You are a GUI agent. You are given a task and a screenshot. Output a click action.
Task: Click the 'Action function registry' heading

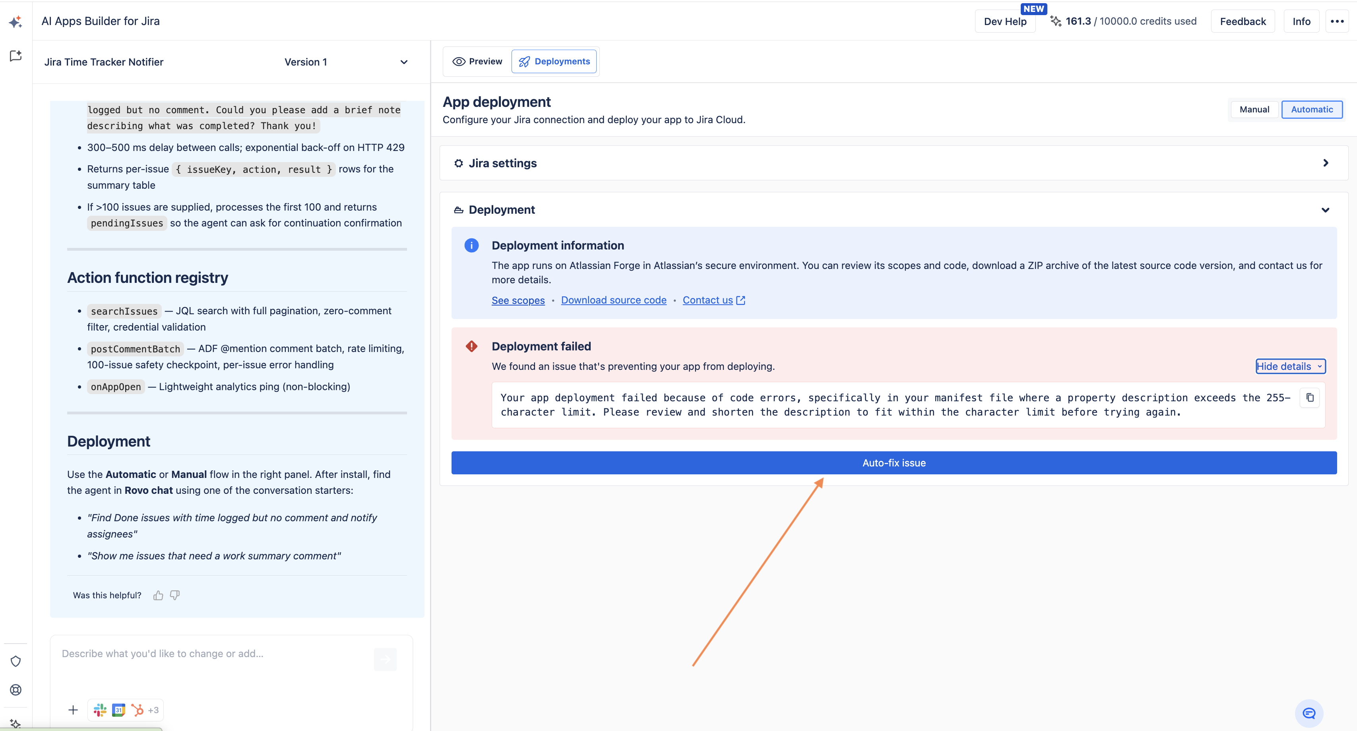pos(147,278)
